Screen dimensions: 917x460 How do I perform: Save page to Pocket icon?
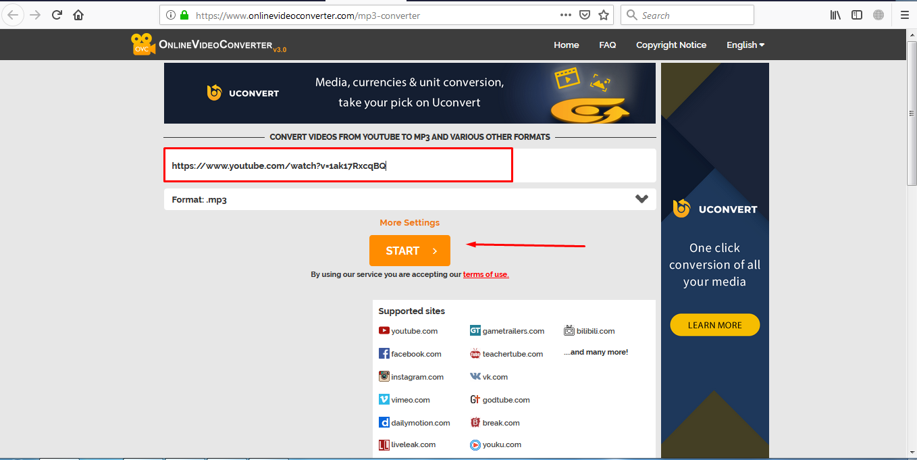(585, 15)
